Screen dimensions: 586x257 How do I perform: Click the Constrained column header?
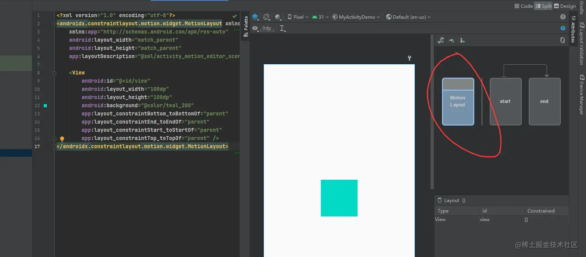pos(546,211)
